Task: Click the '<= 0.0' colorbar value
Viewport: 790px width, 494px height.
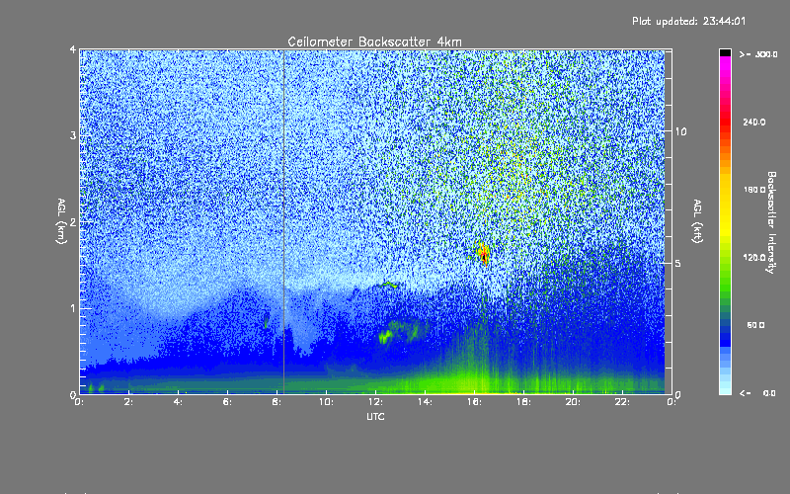Action: [x=757, y=393]
